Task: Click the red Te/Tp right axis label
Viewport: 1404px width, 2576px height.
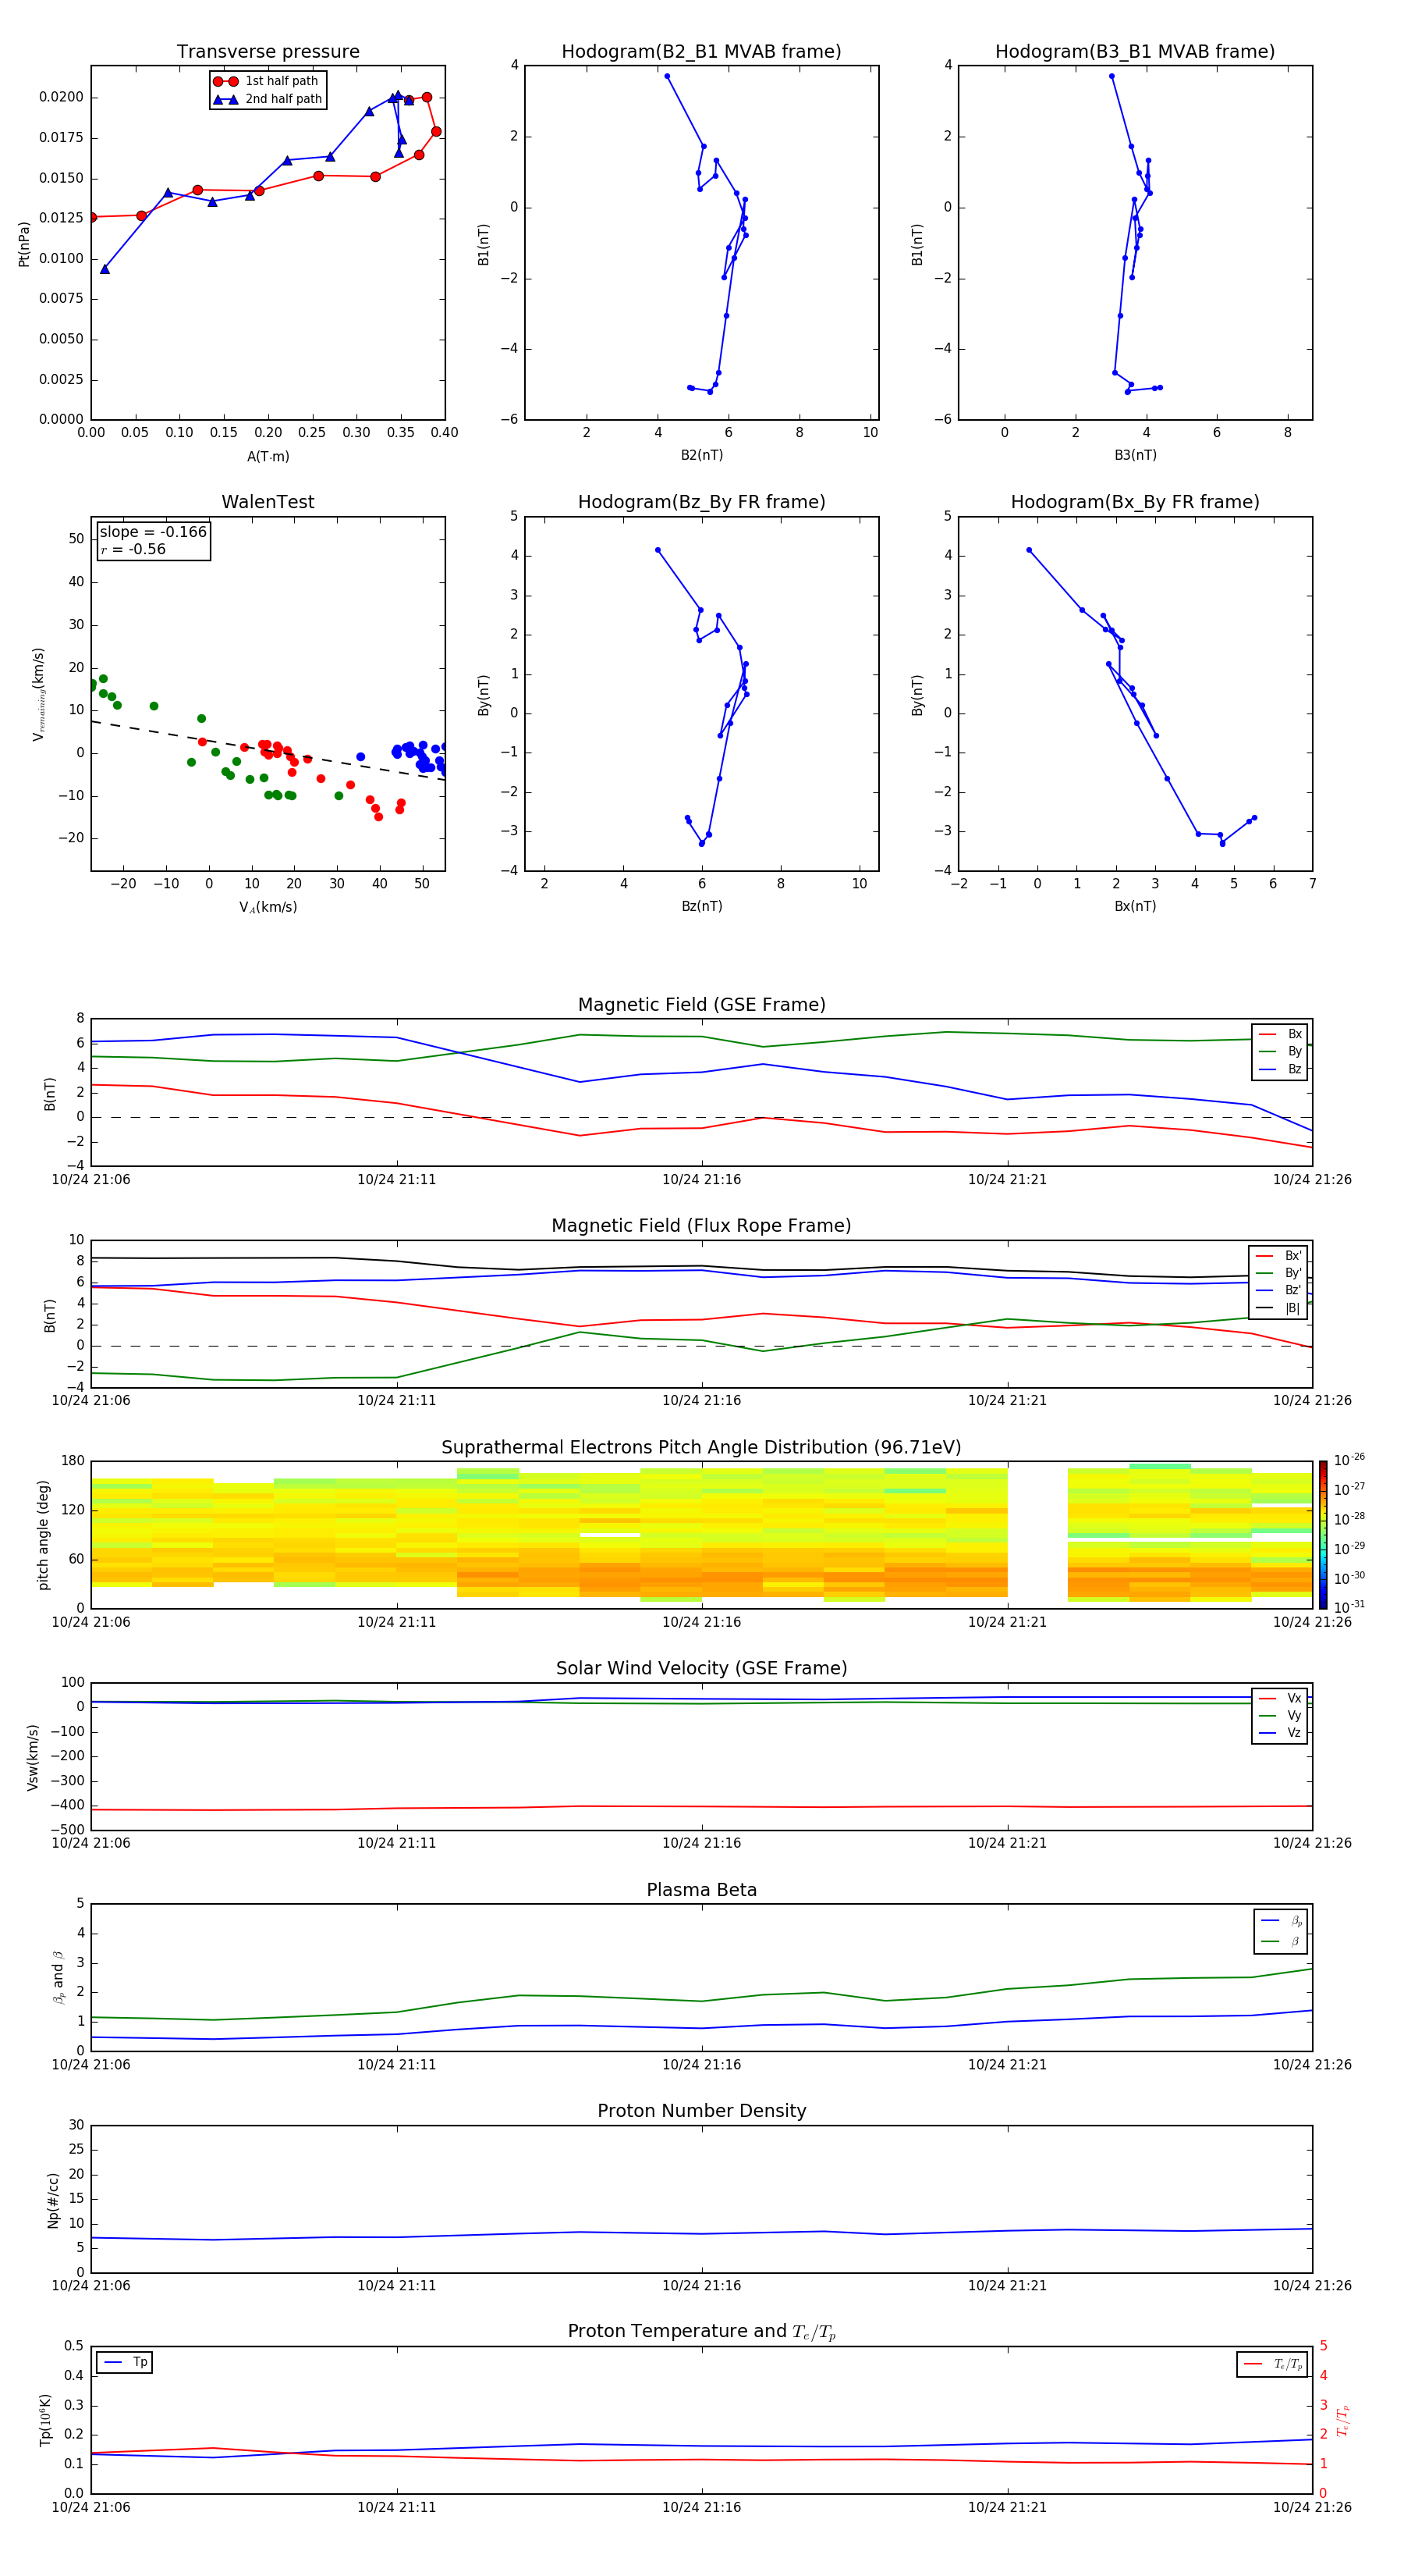Action: click(x=1343, y=2420)
